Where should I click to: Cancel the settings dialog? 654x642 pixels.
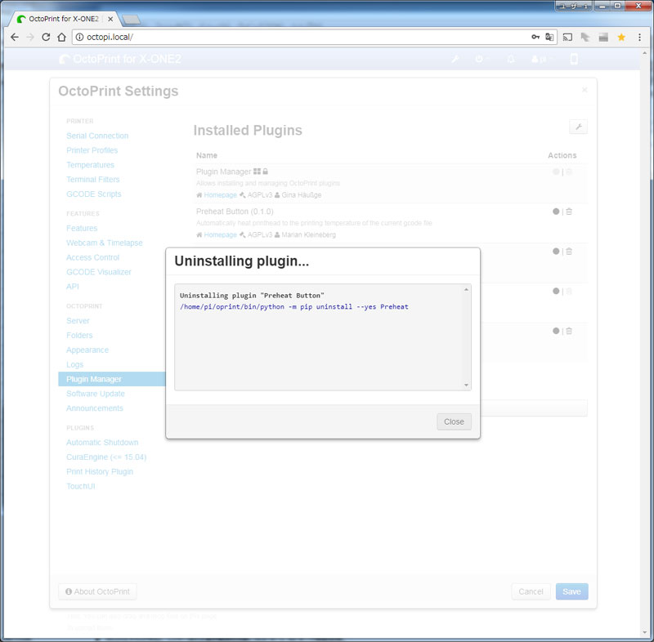click(x=531, y=591)
